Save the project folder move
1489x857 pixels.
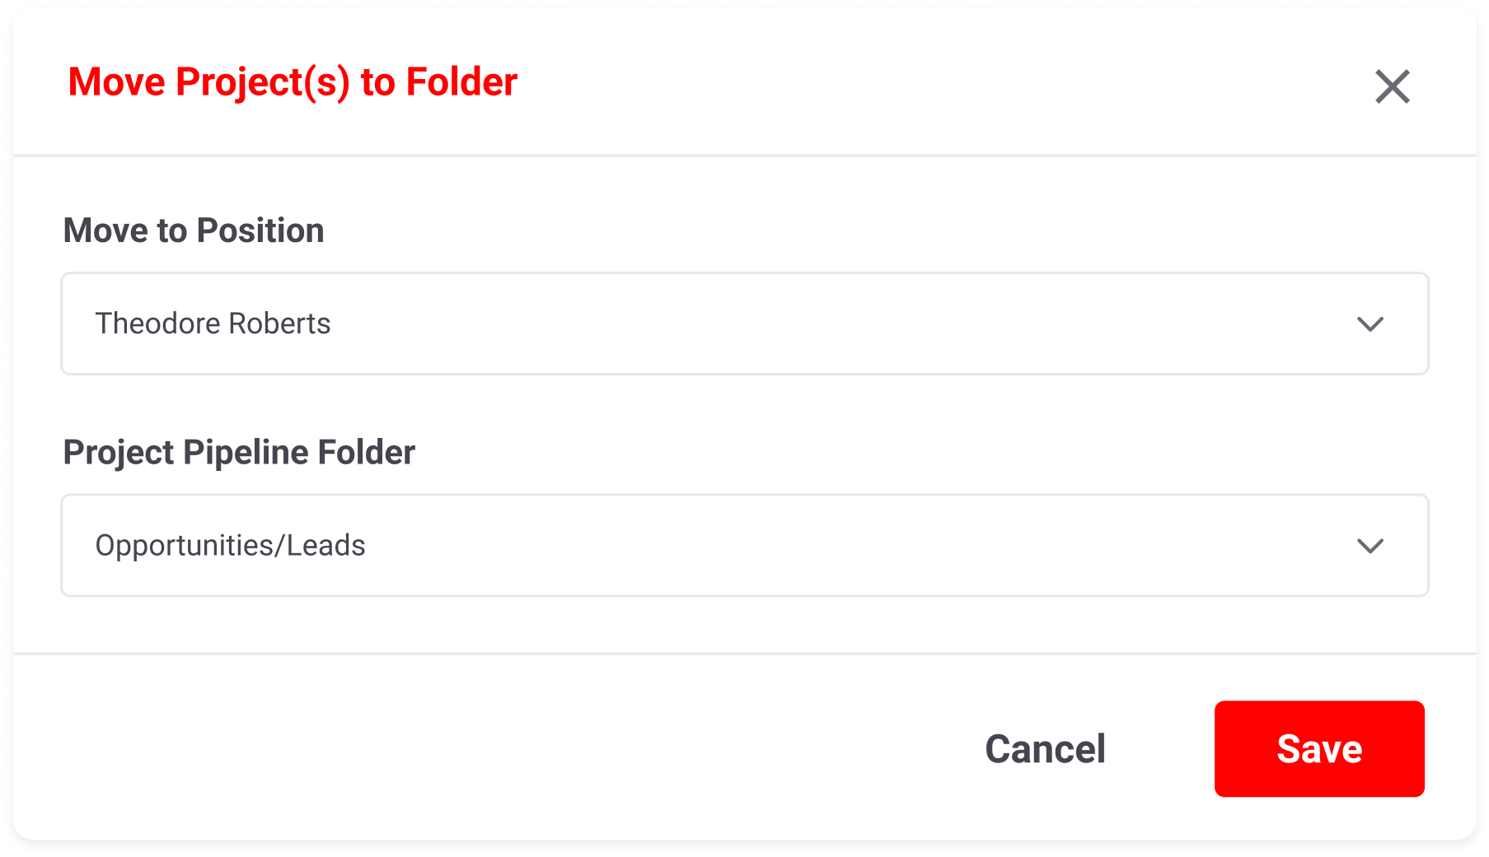click(x=1318, y=749)
